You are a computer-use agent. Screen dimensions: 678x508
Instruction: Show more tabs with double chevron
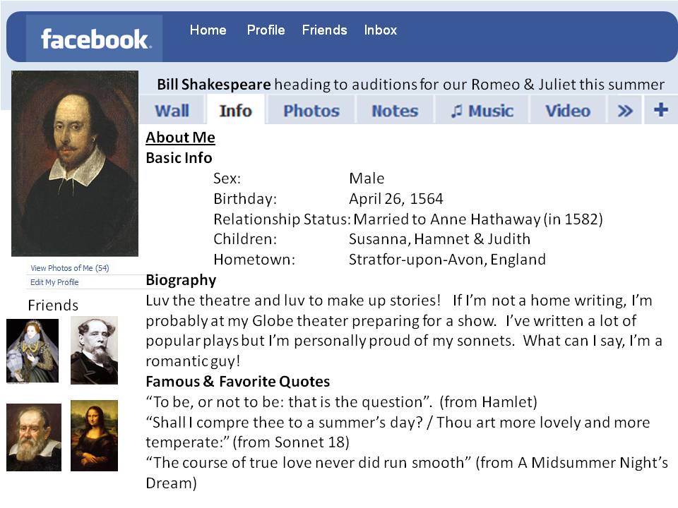(x=625, y=111)
